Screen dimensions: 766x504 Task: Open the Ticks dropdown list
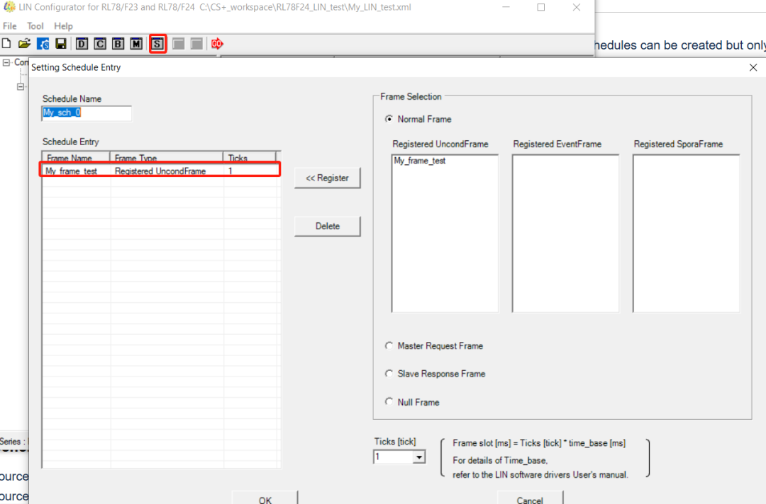coord(419,457)
